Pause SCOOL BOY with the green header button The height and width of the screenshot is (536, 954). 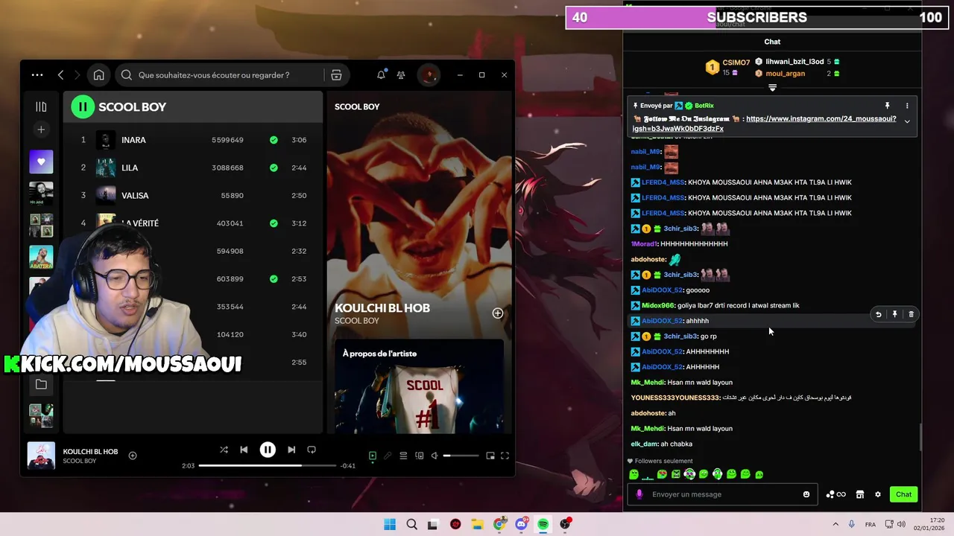coord(83,106)
